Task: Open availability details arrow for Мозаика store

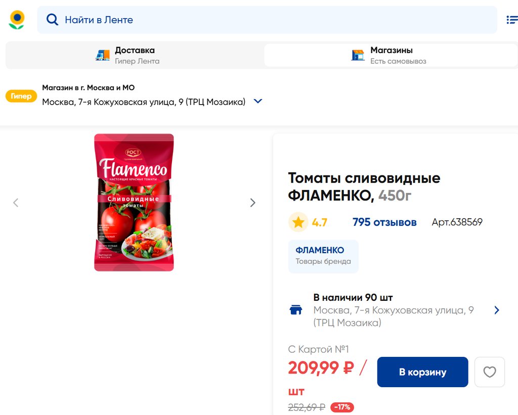Action: (x=496, y=310)
